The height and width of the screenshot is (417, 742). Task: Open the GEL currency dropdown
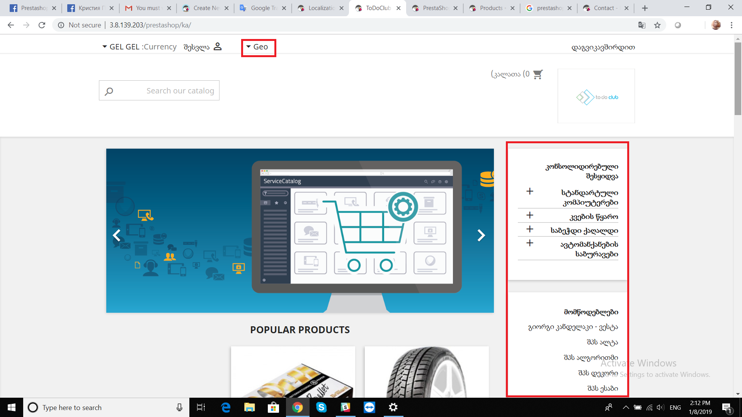(x=124, y=47)
